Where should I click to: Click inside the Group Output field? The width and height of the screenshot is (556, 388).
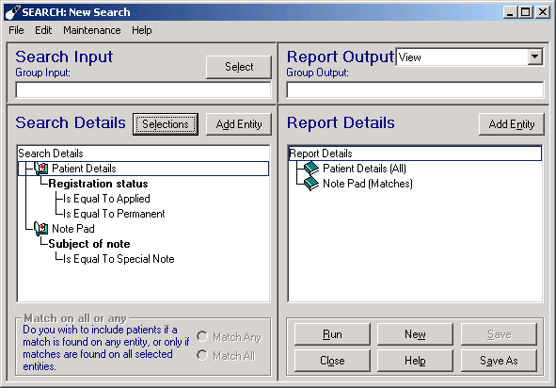click(x=415, y=90)
